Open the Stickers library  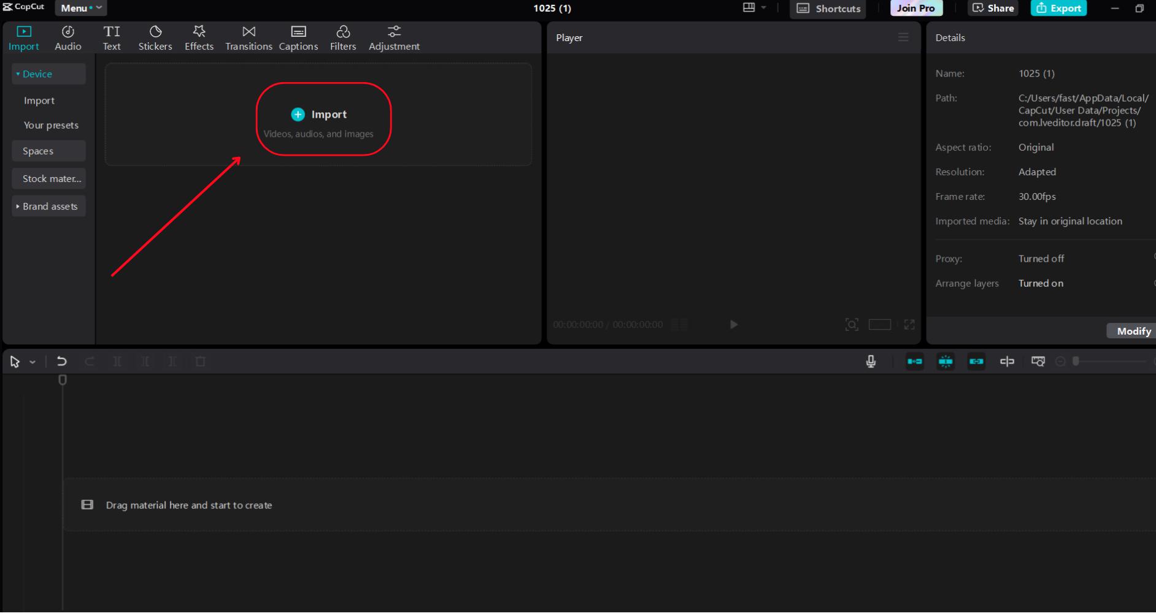click(x=155, y=37)
